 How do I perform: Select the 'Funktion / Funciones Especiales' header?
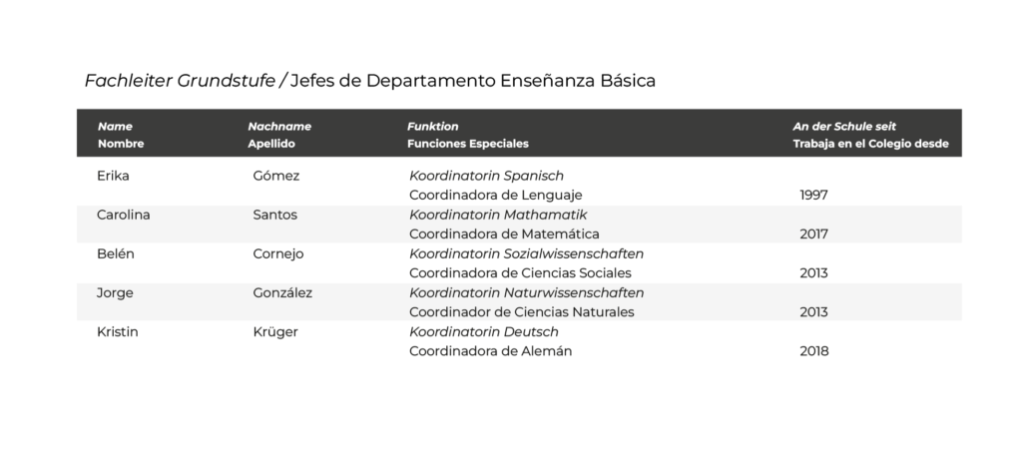click(x=467, y=135)
